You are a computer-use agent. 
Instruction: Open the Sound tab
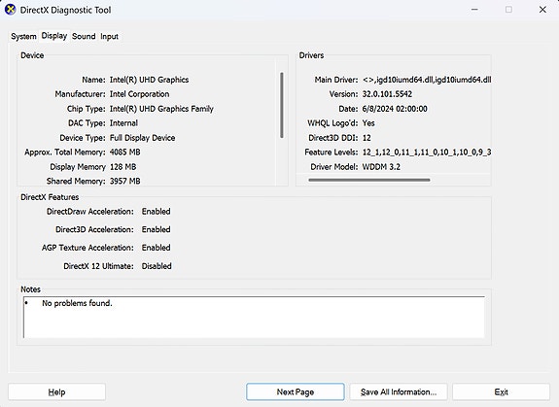84,36
